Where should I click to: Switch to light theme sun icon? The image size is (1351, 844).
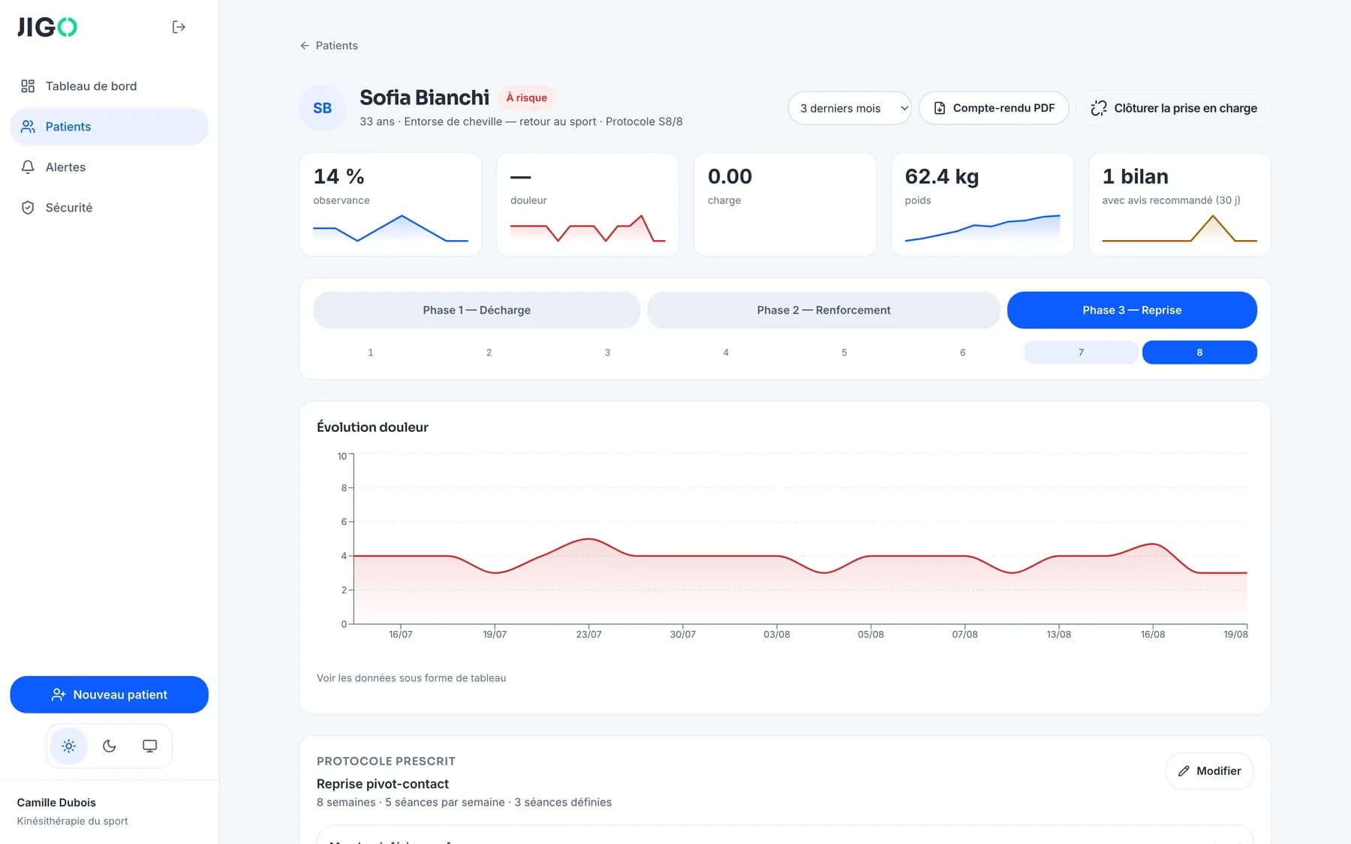[x=69, y=746]
